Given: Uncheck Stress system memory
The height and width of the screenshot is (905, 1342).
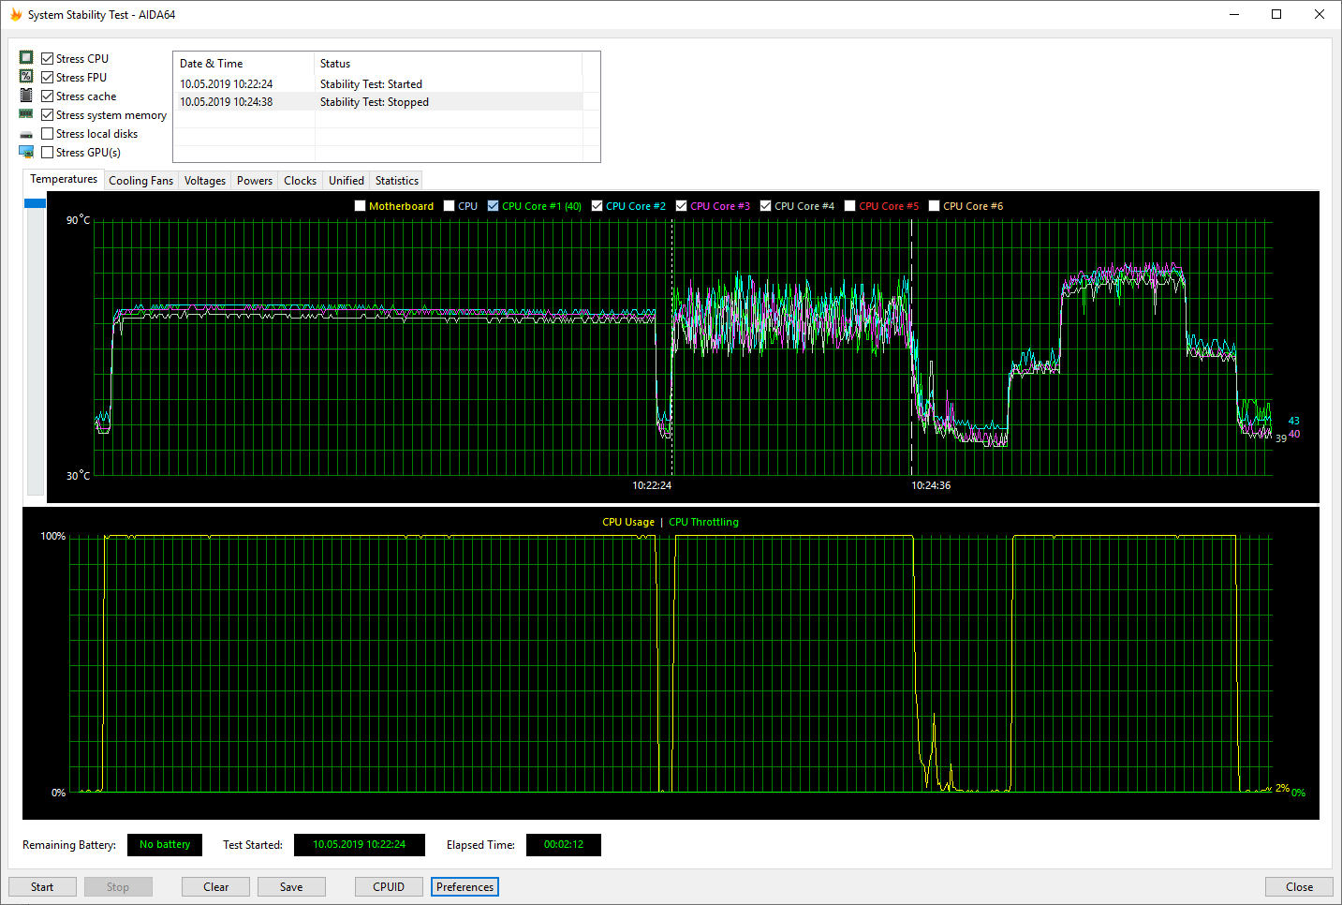Looking at the screenshot, I should pos(47,114).
